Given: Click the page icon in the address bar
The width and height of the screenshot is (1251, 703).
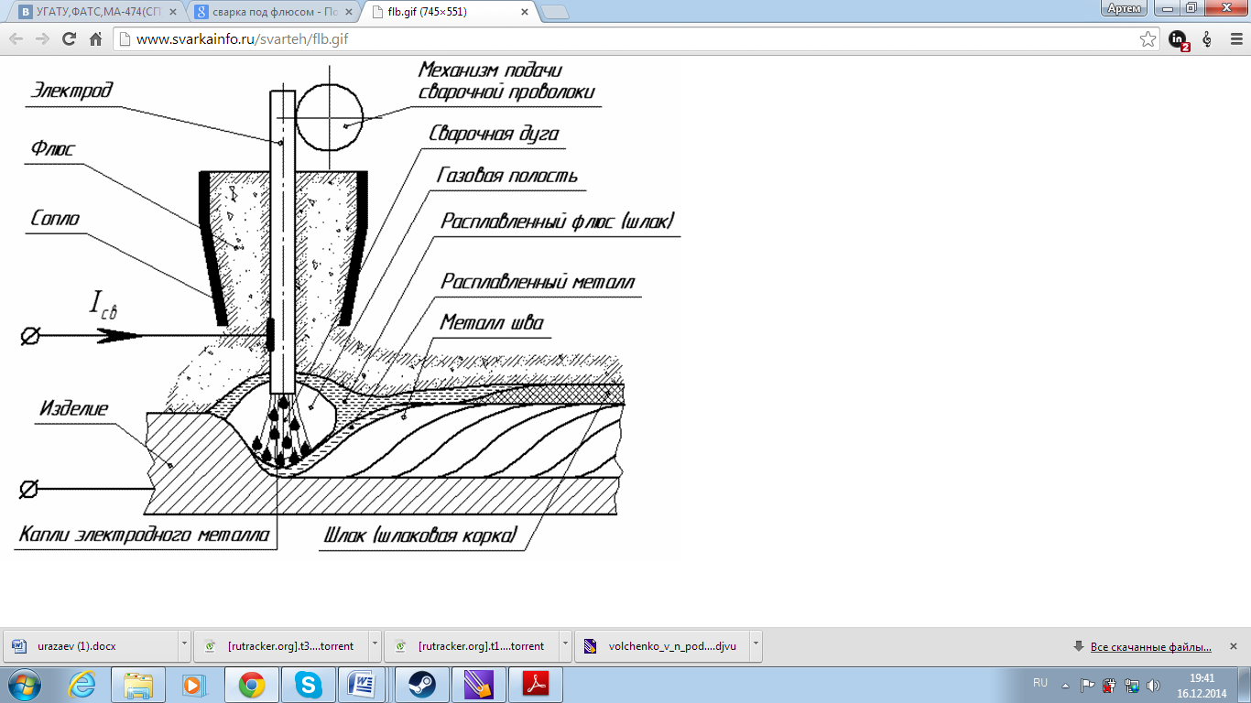Looking at the screenshot, I should [x=126, y=39].
